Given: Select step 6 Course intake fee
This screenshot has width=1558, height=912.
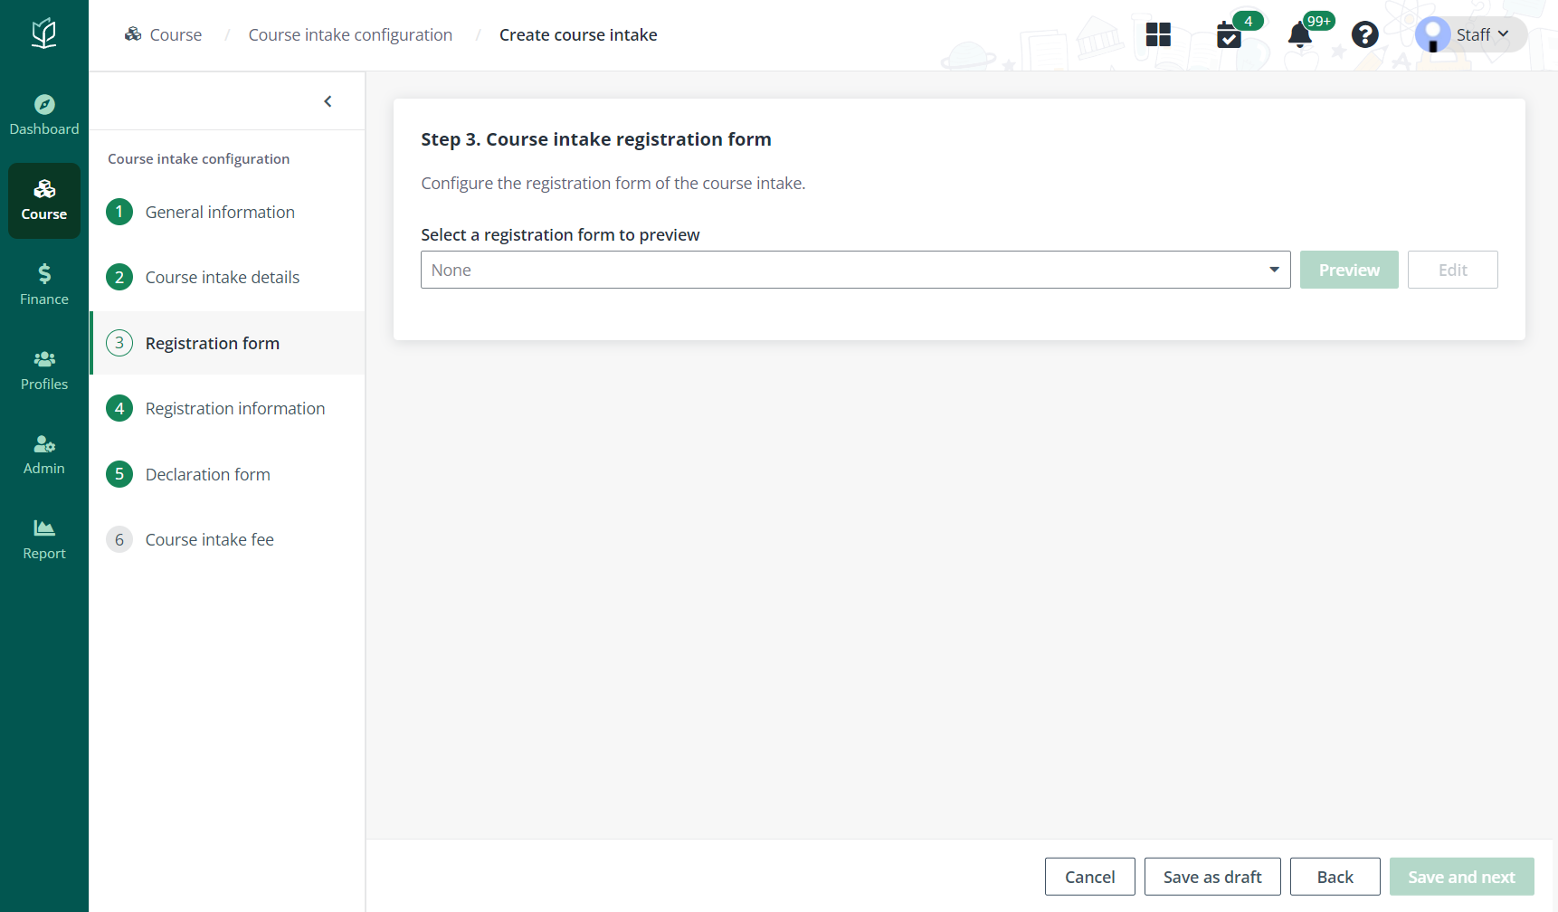Looking at the screenshot, I should click(227, 539).
